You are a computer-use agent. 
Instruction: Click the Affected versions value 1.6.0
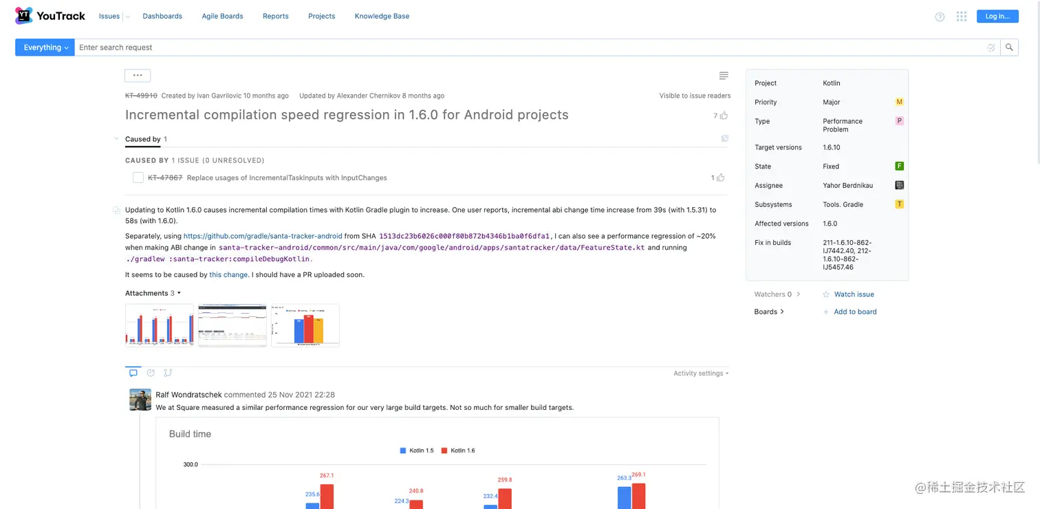pyautogui.click(x=830, y=224)
